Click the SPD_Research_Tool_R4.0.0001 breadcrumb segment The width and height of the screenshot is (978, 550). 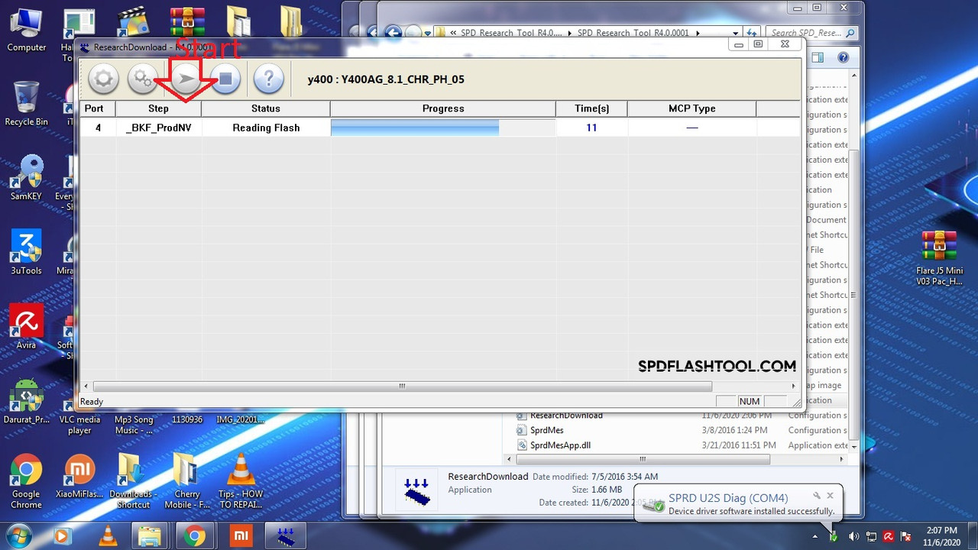click(x=633, y=33)
